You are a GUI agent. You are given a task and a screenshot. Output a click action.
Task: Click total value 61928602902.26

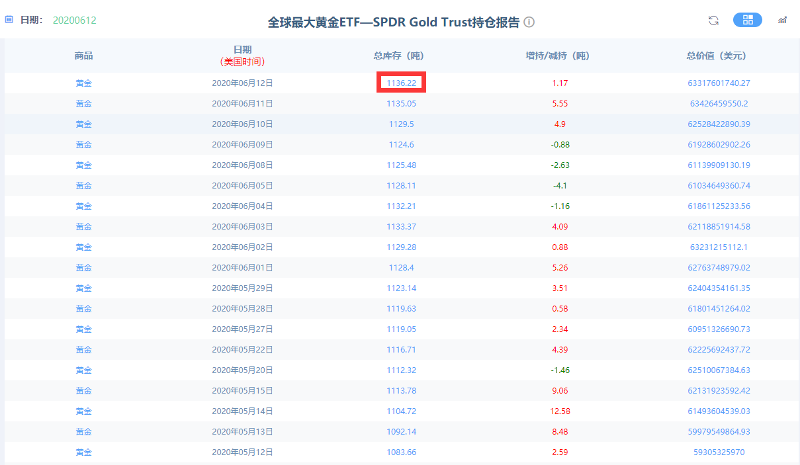(x=719, y=145)
